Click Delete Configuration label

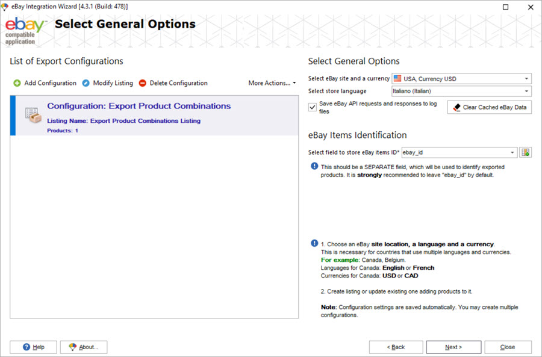(x=178, y=83)
